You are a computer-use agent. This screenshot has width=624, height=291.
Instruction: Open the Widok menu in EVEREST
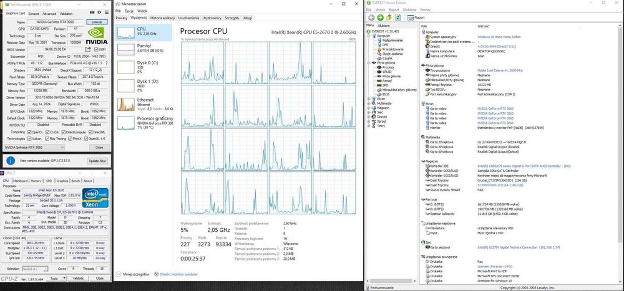(380, 10)
